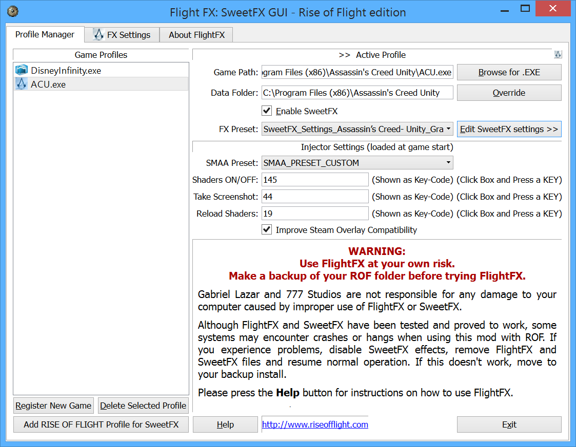Click Delete Selected Profile button
Image resolution: width=576 pixels, height=447 pixels.
(143, 406)
